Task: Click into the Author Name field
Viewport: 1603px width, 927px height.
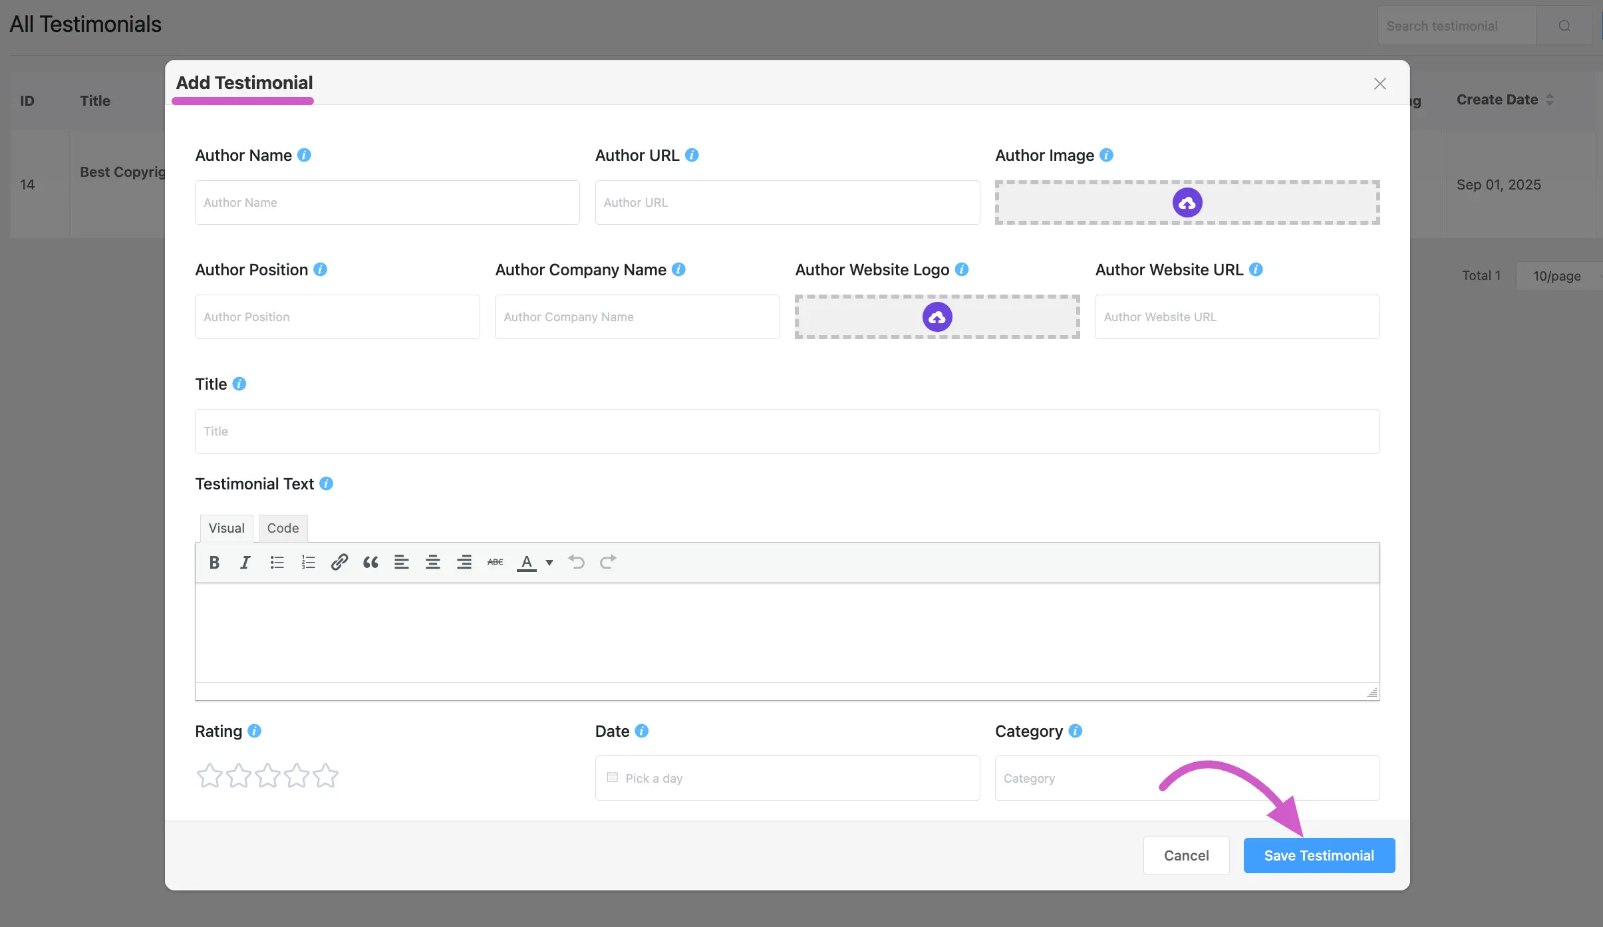Action: pyautogui.click(x=387, y=203)
